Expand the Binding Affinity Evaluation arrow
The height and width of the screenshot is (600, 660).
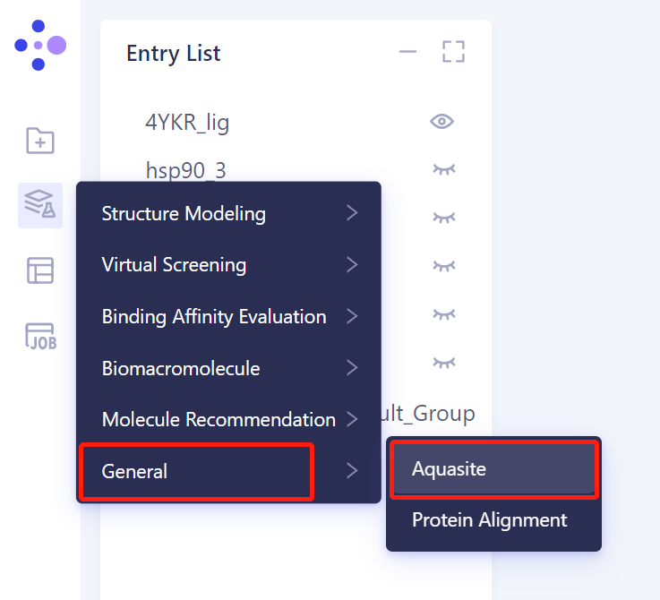tap(352, 316)
